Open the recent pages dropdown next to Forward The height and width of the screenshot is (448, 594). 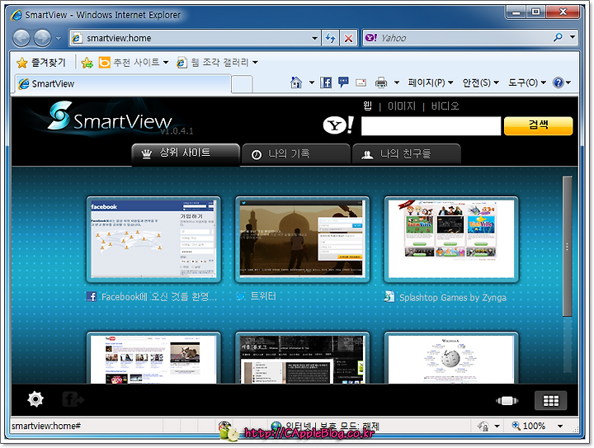click(59, 38)
